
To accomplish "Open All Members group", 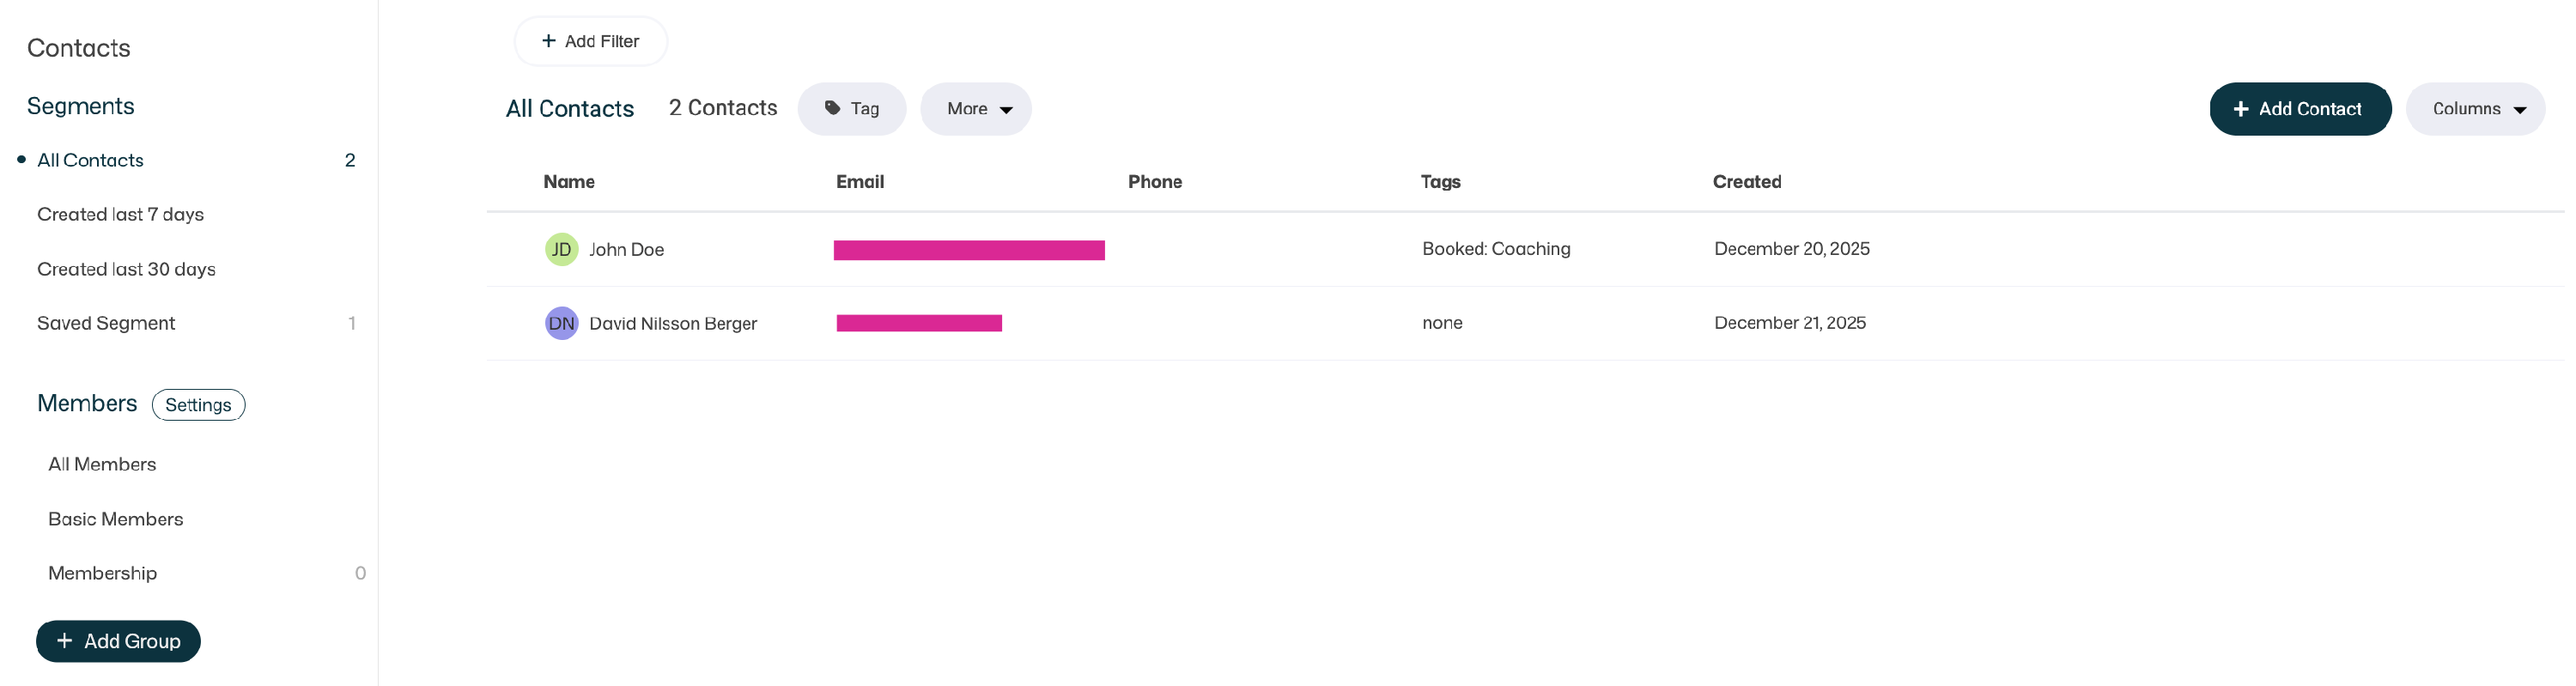I will coord(102,464).
